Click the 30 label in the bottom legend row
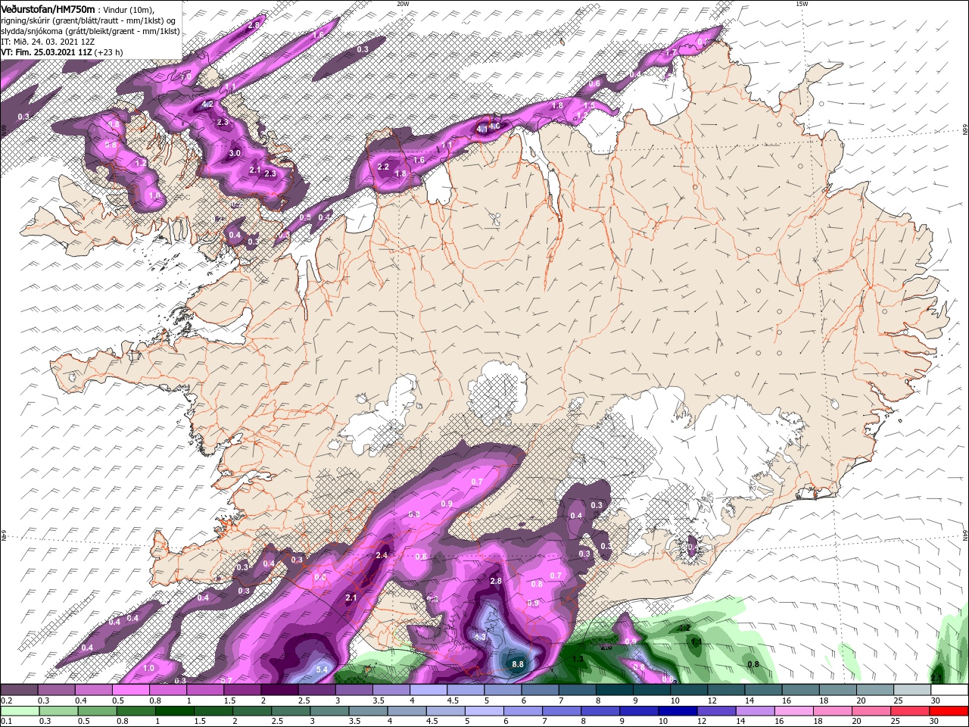Image resolution: width=969 pixels, height=727 pixels. (935, 722)
